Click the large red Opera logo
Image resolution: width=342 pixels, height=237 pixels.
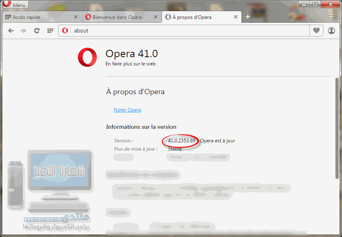tap(87, 57)
